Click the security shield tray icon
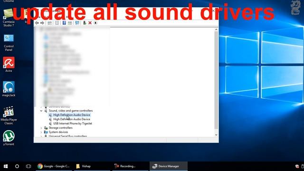The image size is (304, 171). click(x=297, y=166)
